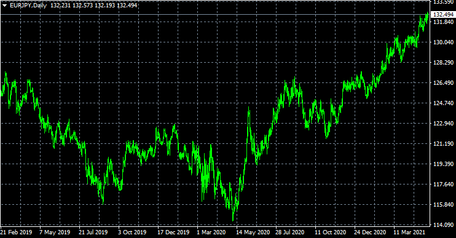Click the 114.090 price axis label
The height and width of the screenshot is (238, 456).
click(443, 224)
